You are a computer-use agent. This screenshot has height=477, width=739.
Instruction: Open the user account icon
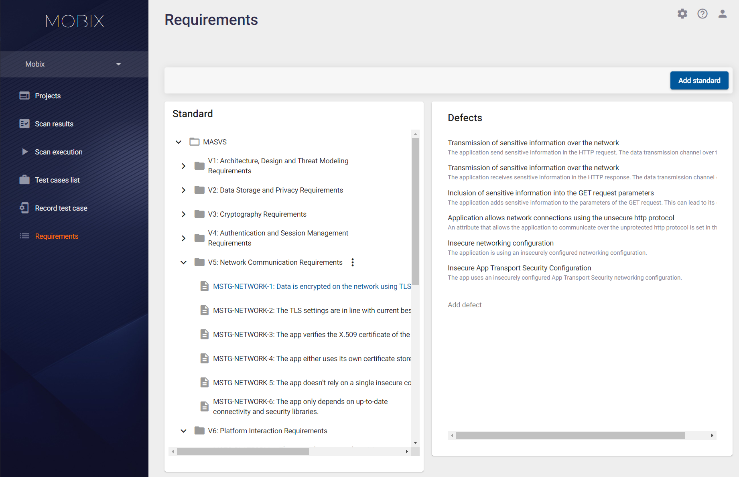pyautogui.click(x=723, y=14)
